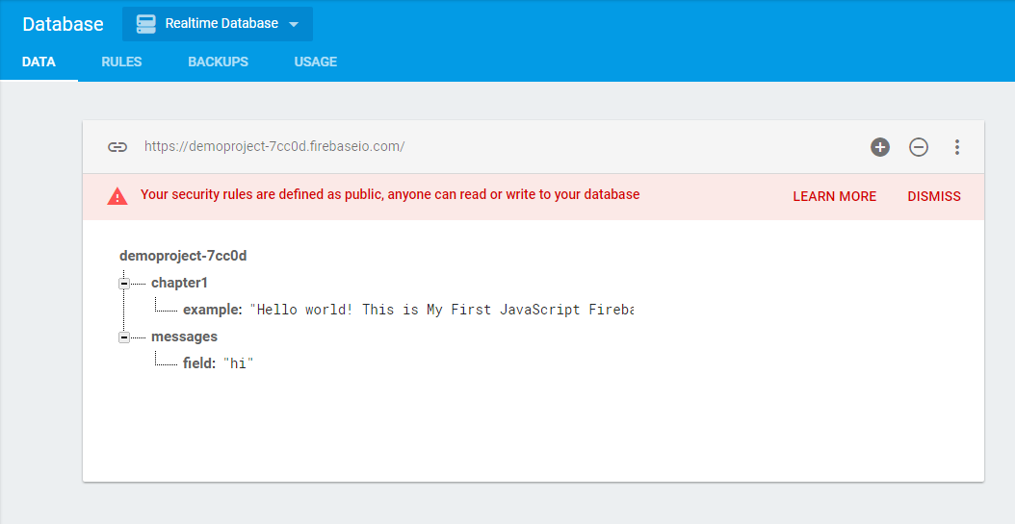Click the database icon in Realtime Database selector
The width and height of the screenshot is (1015, 524).
(145, 24)
